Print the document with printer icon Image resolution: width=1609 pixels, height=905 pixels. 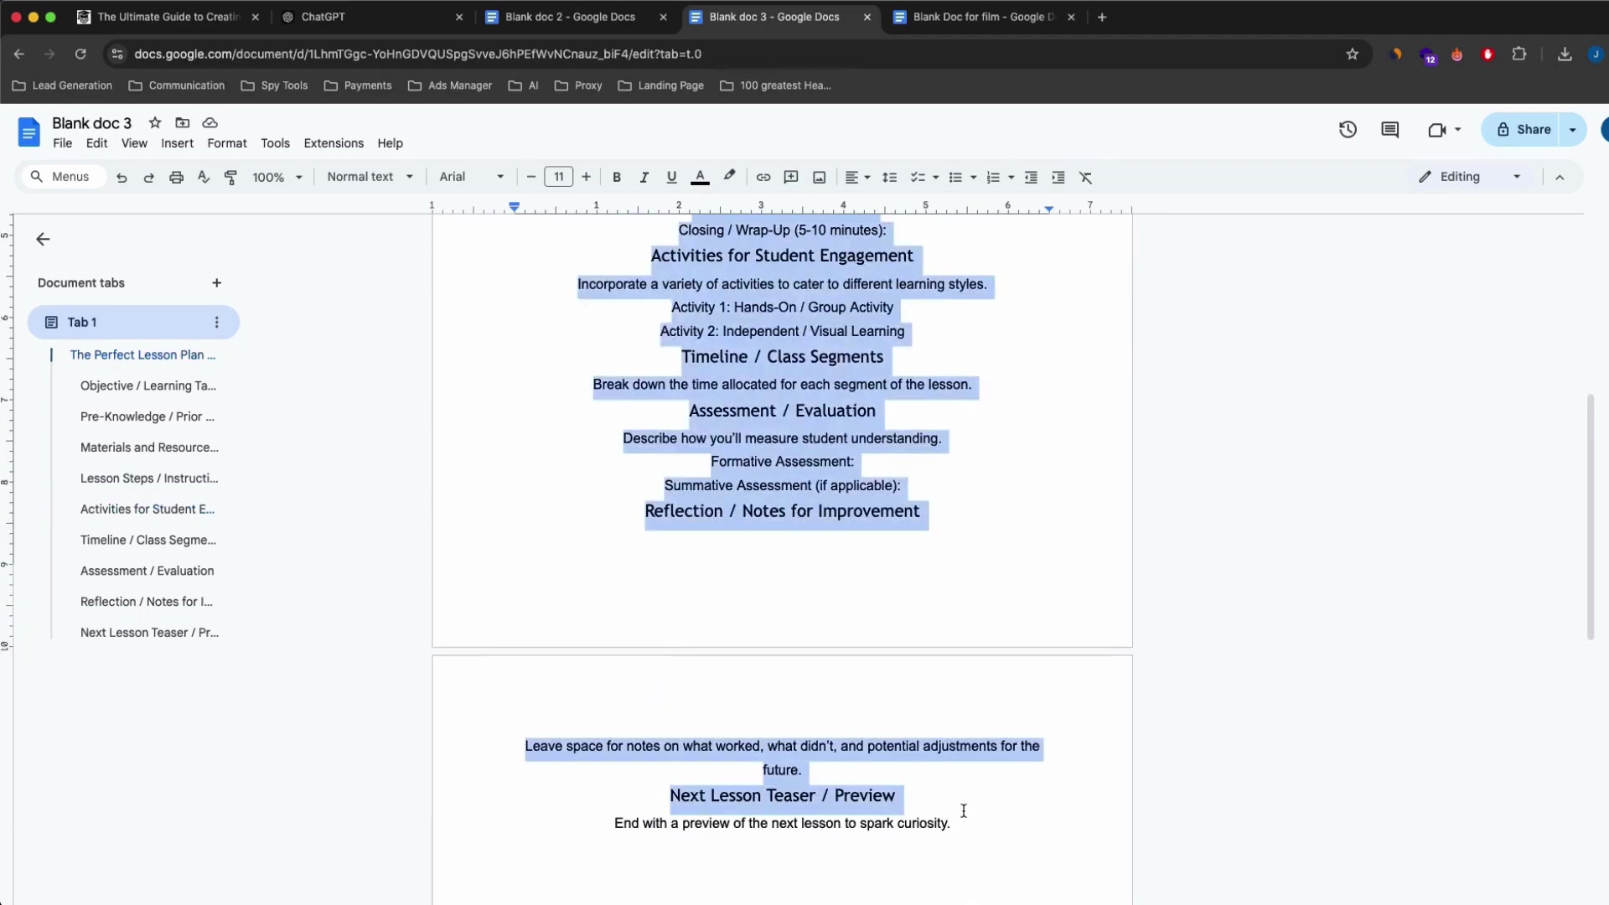[176, 178]
